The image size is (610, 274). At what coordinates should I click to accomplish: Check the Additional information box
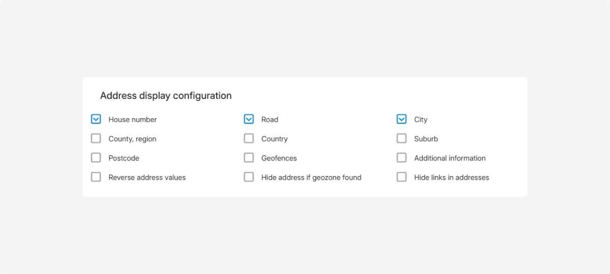(x=402, y=158)
